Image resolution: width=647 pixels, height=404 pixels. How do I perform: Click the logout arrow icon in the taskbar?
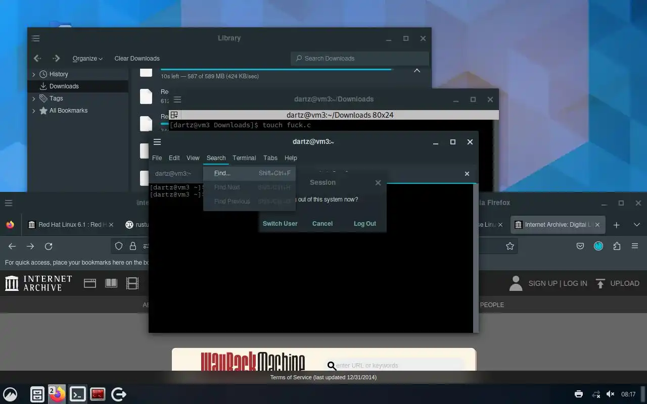pos(118,394)
